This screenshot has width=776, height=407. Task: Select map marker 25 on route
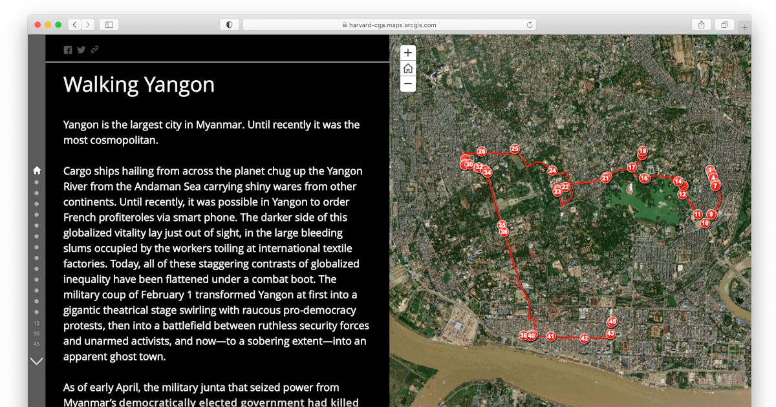tap(515, 149)
